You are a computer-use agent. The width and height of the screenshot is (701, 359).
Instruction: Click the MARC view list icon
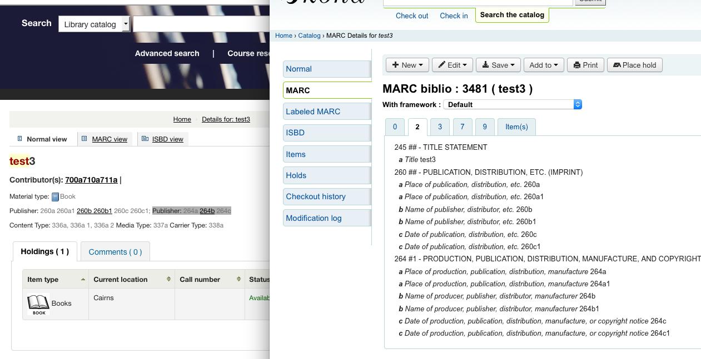(84, 139)
